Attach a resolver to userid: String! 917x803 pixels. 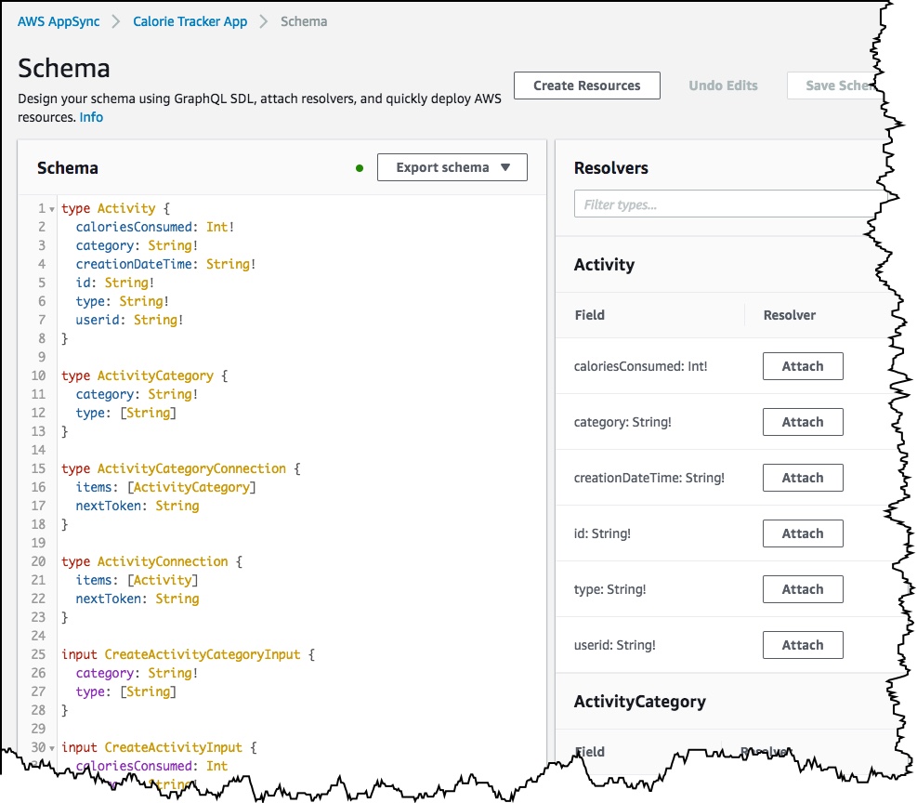click(803, 645)
